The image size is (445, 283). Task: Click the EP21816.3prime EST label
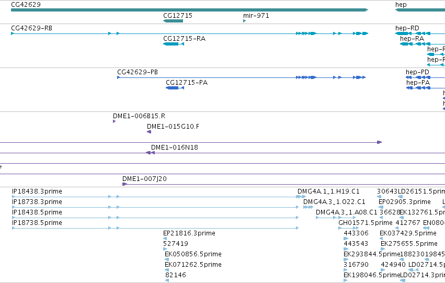pyautogui.click(x=189, y=233)
